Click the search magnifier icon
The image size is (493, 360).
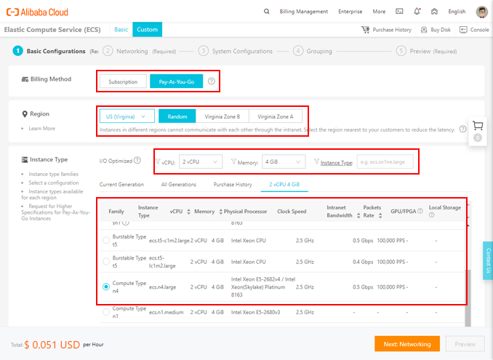(266, 12)
